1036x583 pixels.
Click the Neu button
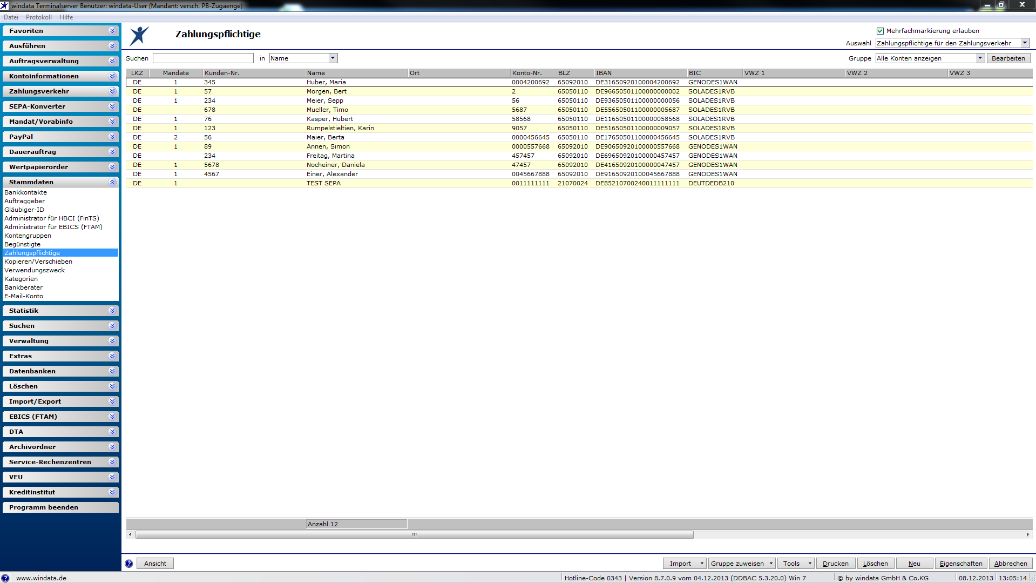pos(914,564)
